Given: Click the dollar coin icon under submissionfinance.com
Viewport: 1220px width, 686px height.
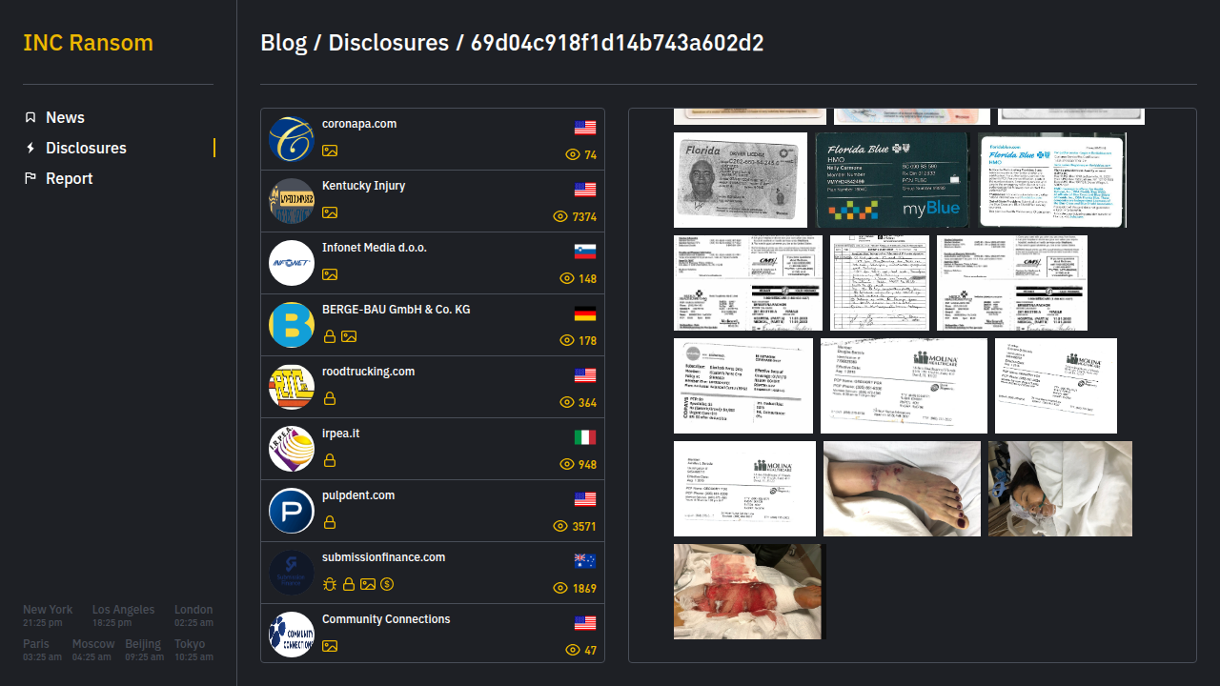Looking at the screenshot, I should [387, 584].
